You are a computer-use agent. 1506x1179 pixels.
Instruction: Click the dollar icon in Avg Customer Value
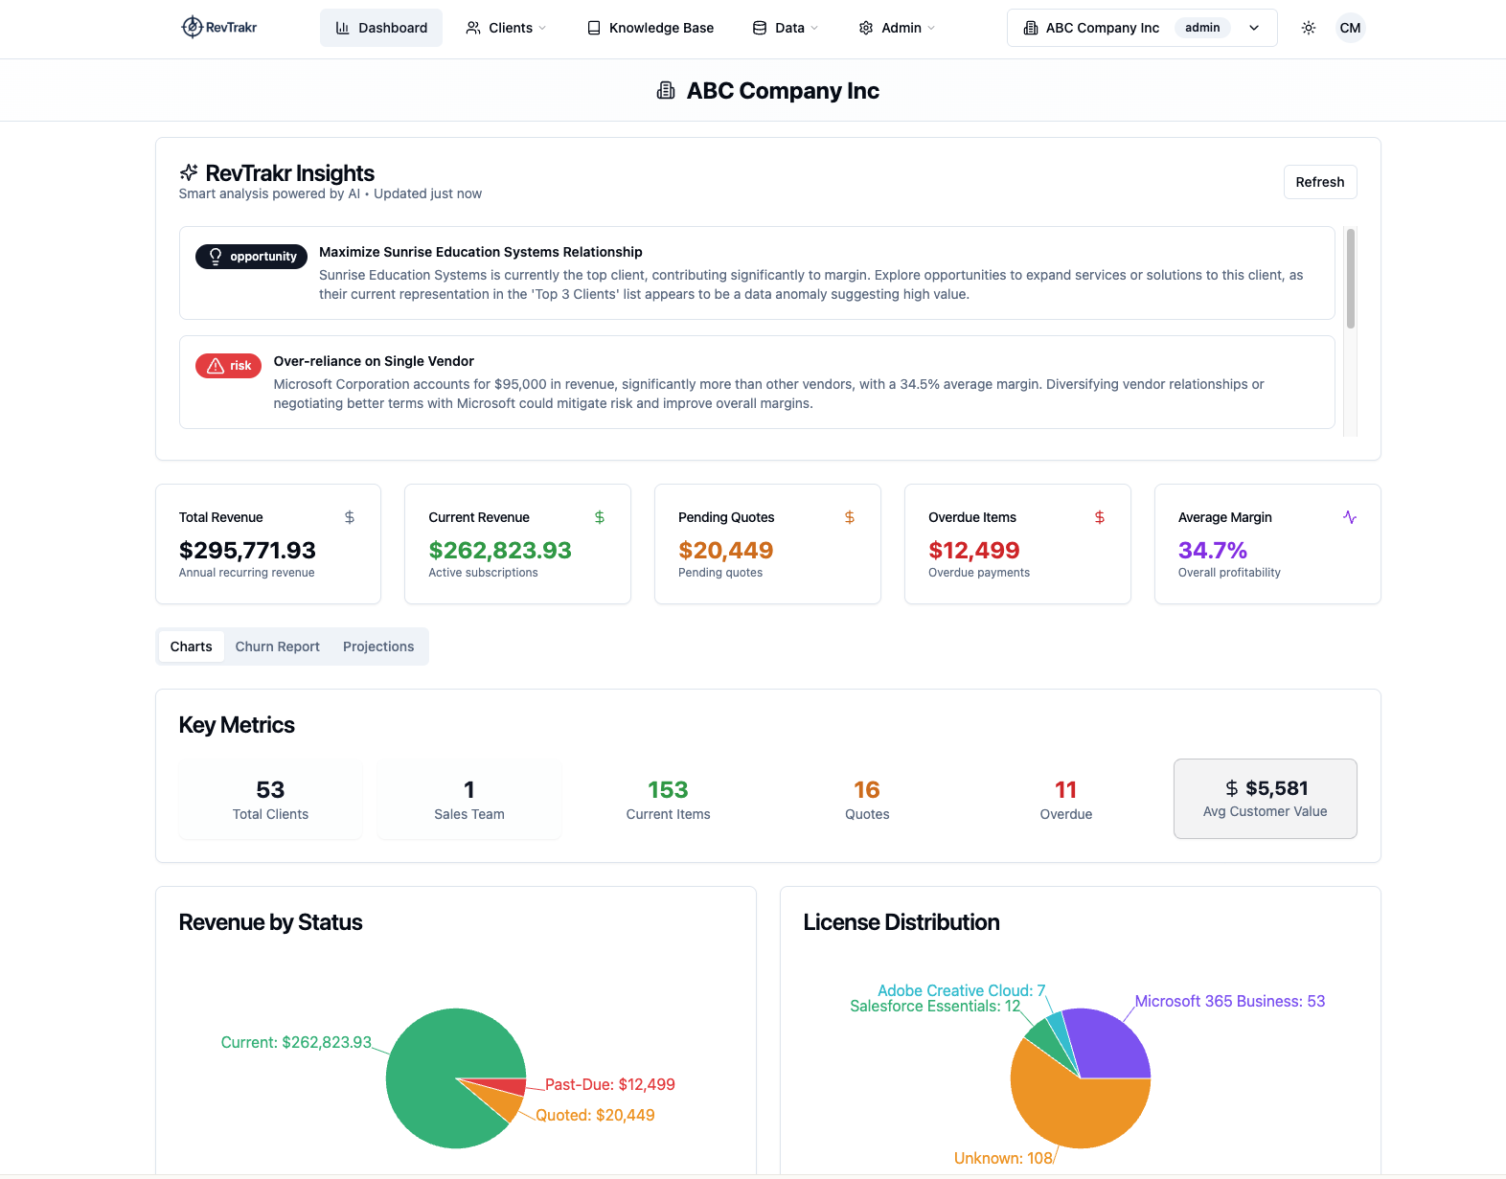tap(1232, 788)
